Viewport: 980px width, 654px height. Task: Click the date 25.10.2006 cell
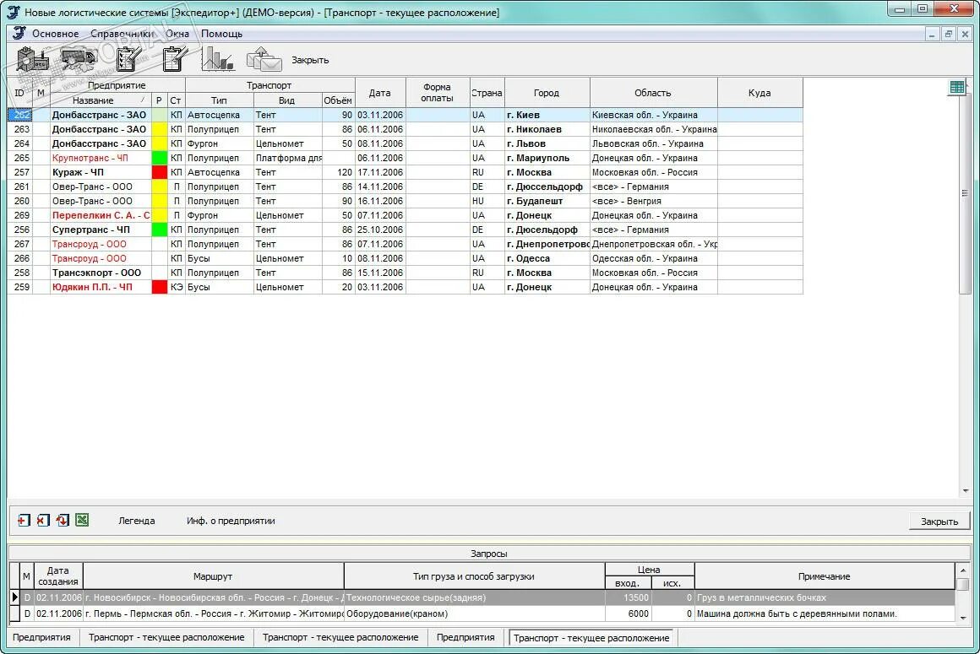click(x=381, y=230)
